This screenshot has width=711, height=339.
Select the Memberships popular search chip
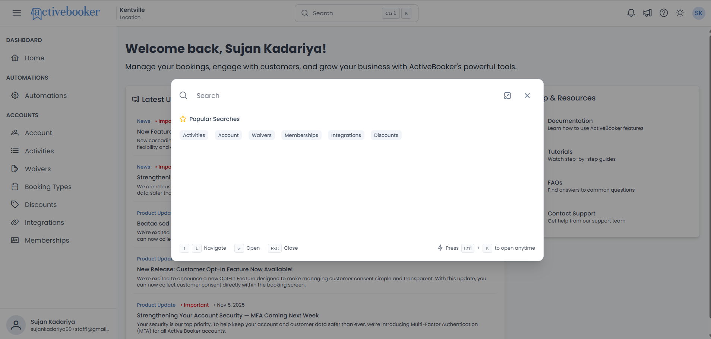[301, 135]
